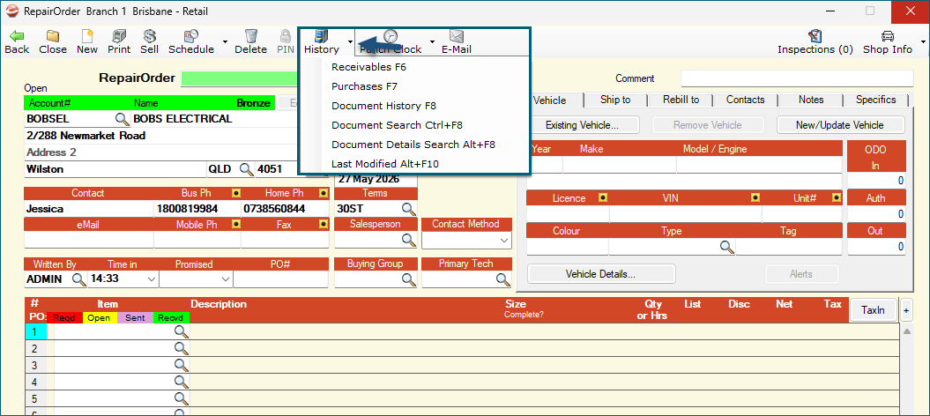Print the repair order

click(119, 37)
